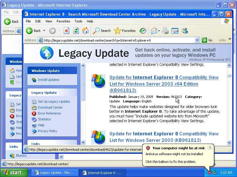Viewport: 237px width, 177px height.
Task: Click sidebar scrollbar thumb
Action: click(83, 84)
